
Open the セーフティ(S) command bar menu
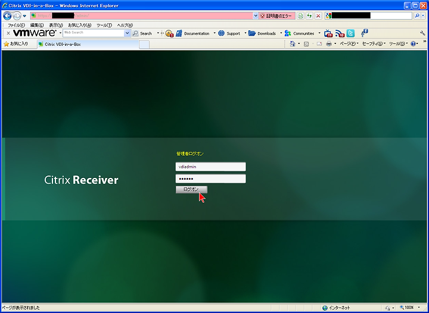[374, 43]
